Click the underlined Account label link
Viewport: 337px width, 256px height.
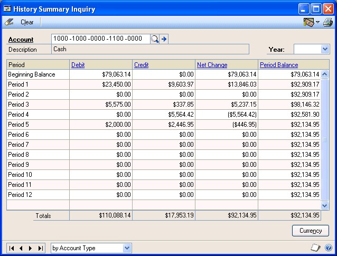point(21,40)
